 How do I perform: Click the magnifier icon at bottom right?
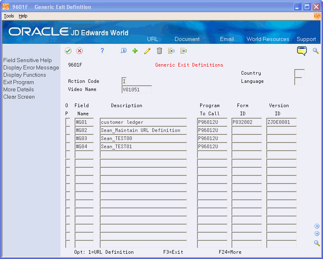click(x=317, y=243)
